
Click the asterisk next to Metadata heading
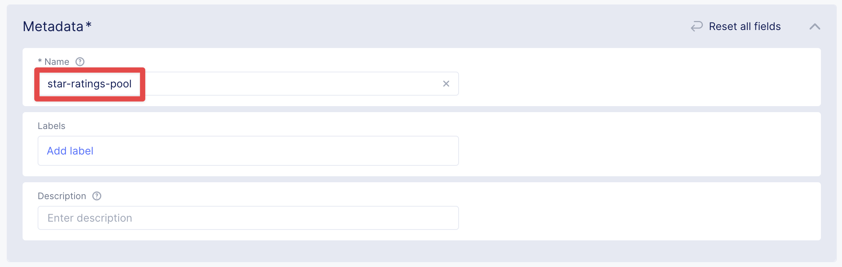pyautogui.click(x=88, y=25)
